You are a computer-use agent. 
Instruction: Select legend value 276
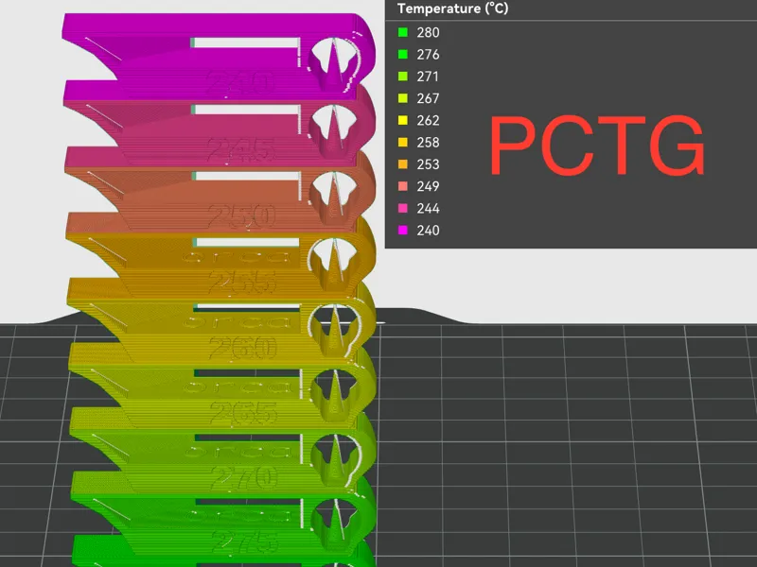tap(429, 55)
